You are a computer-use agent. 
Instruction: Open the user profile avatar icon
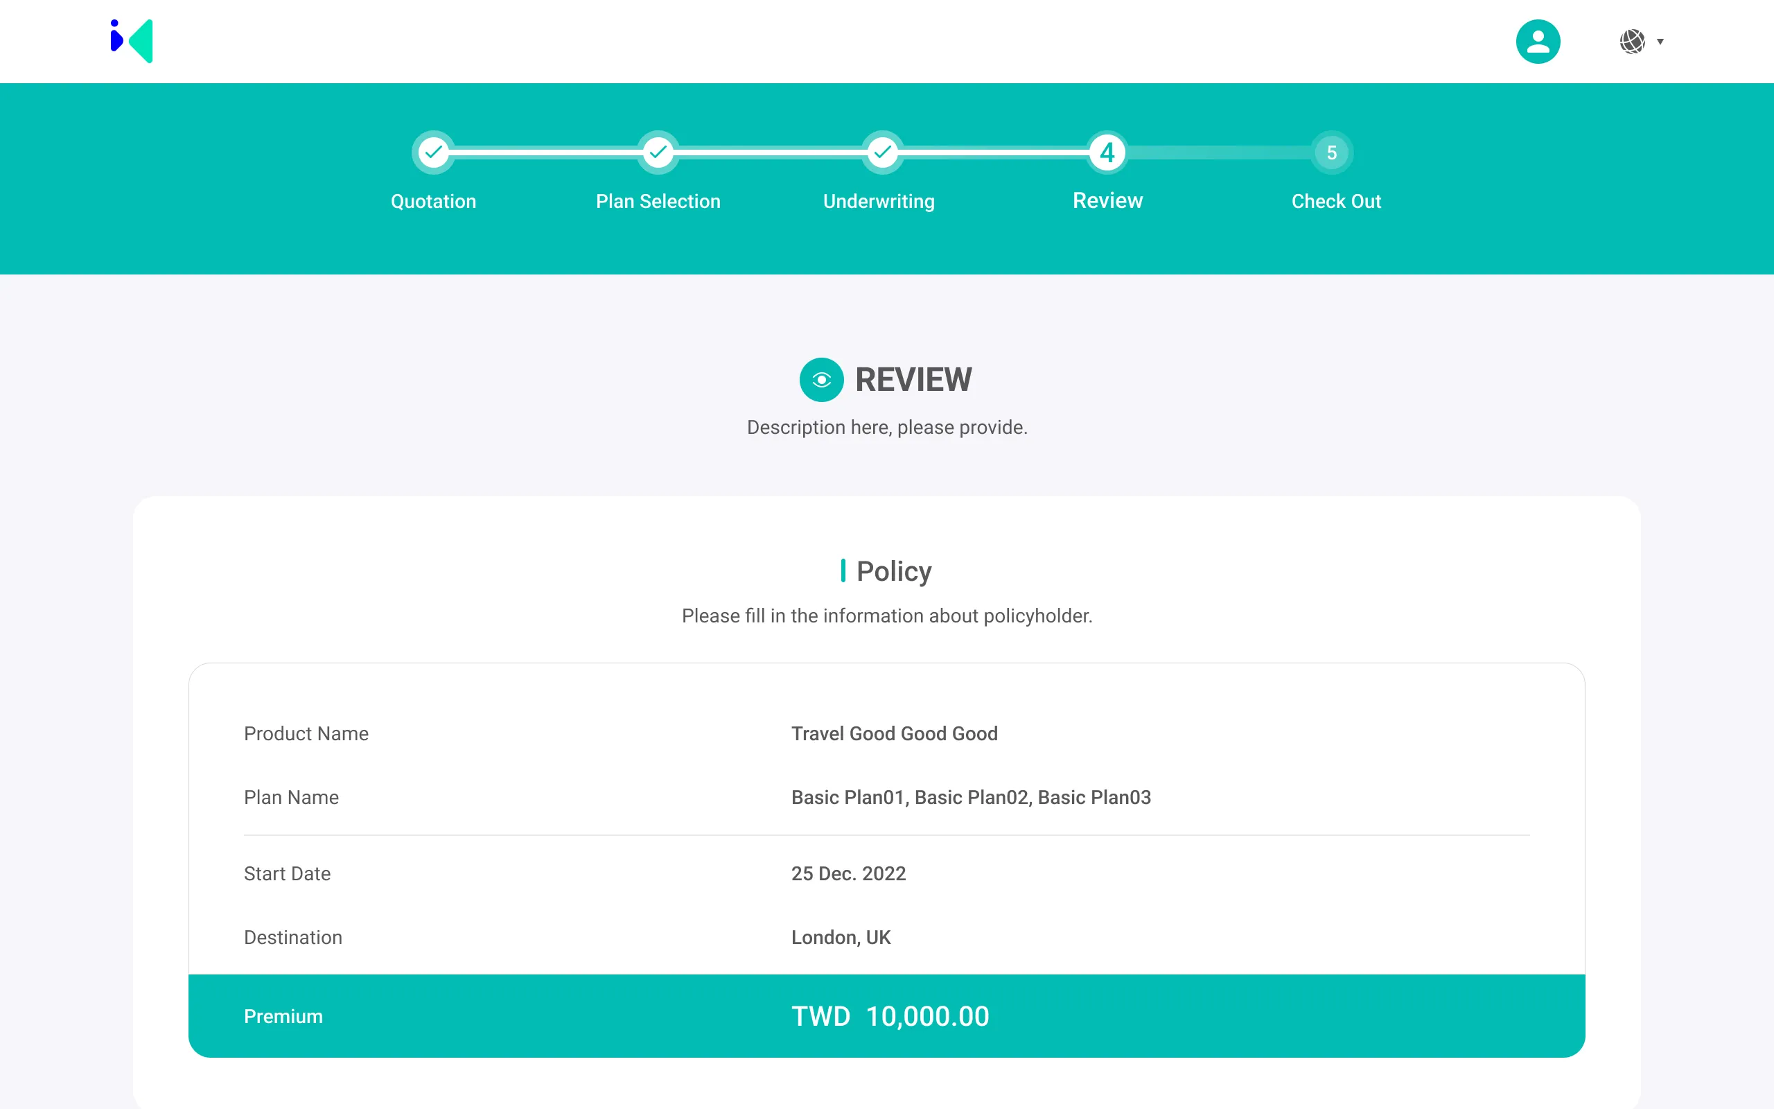tap(1537, 41)
